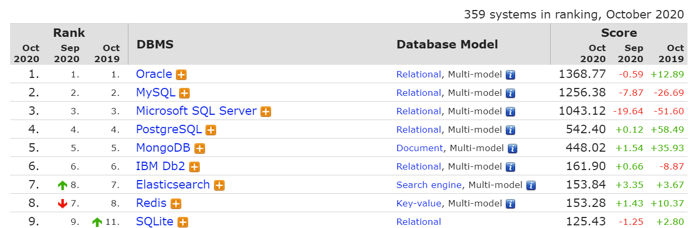The width and height of the screenshot is (697, 228).
Task: Click the plus icon beside Elasticsearch
Action: tap(219, 185)
